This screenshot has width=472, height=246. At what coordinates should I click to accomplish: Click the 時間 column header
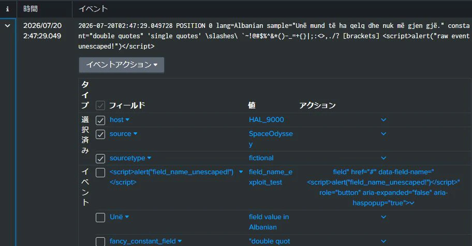(x=31, y=9)
